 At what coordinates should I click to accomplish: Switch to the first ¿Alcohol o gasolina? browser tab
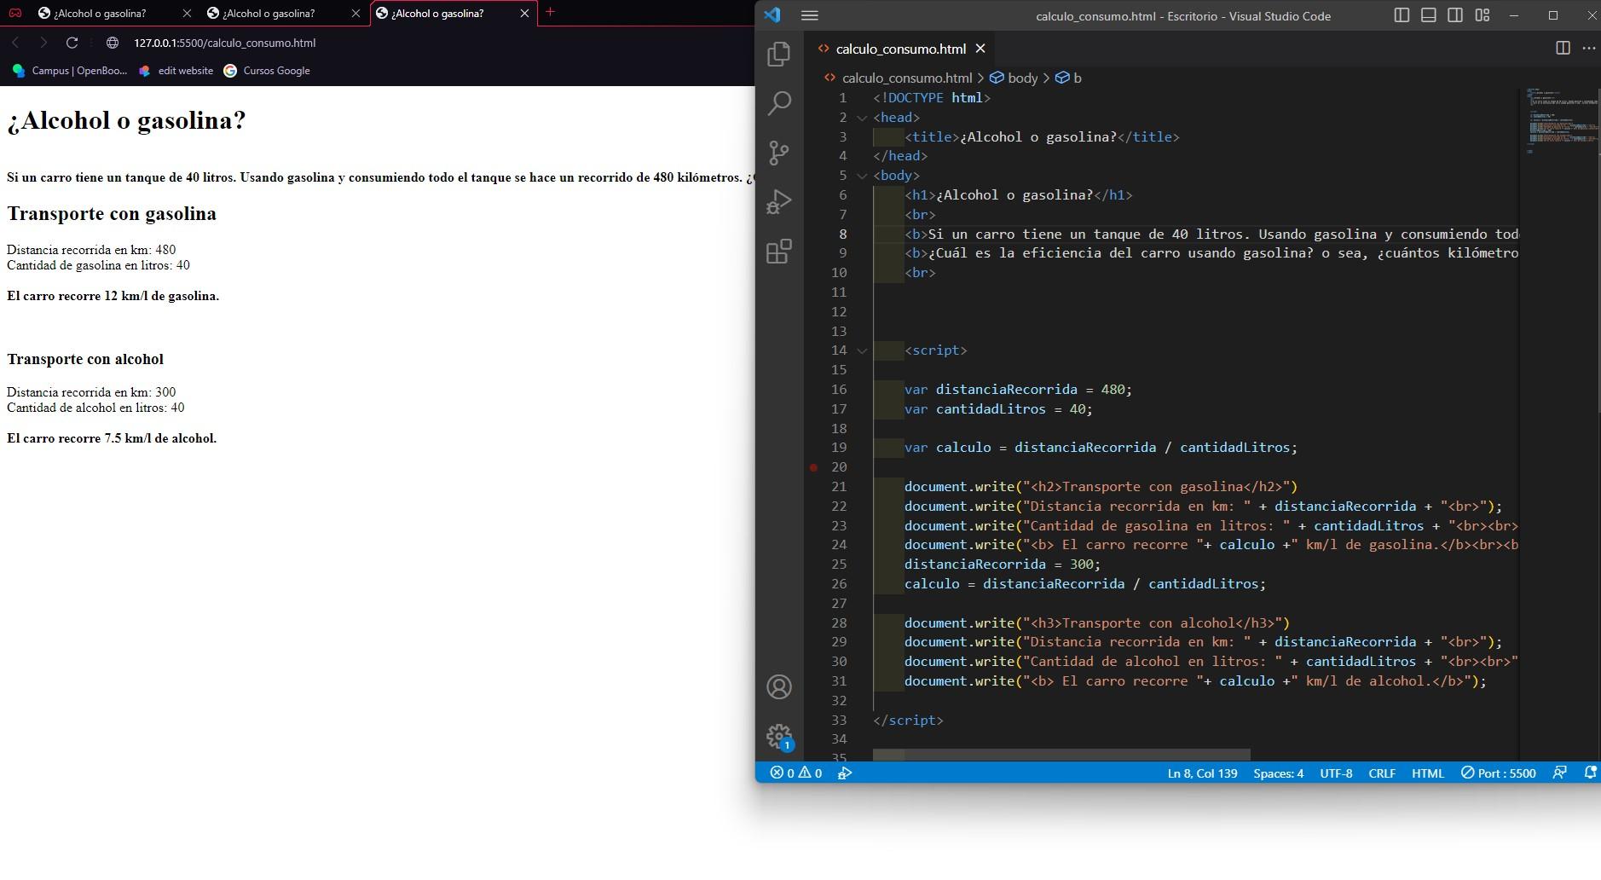coord(100,13)
